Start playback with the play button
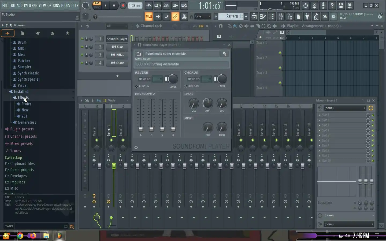This screenshot has width=386, height=241. click(105, 5)
